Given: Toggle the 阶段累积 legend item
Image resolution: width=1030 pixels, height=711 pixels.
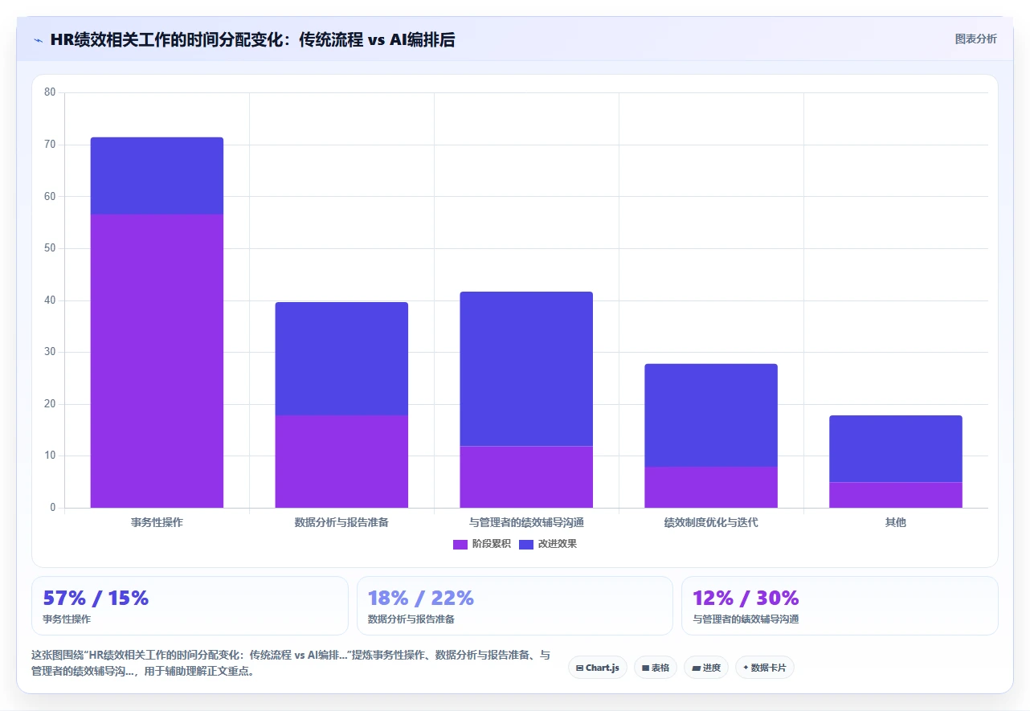Looking at the screenshot, I should 481,544.
